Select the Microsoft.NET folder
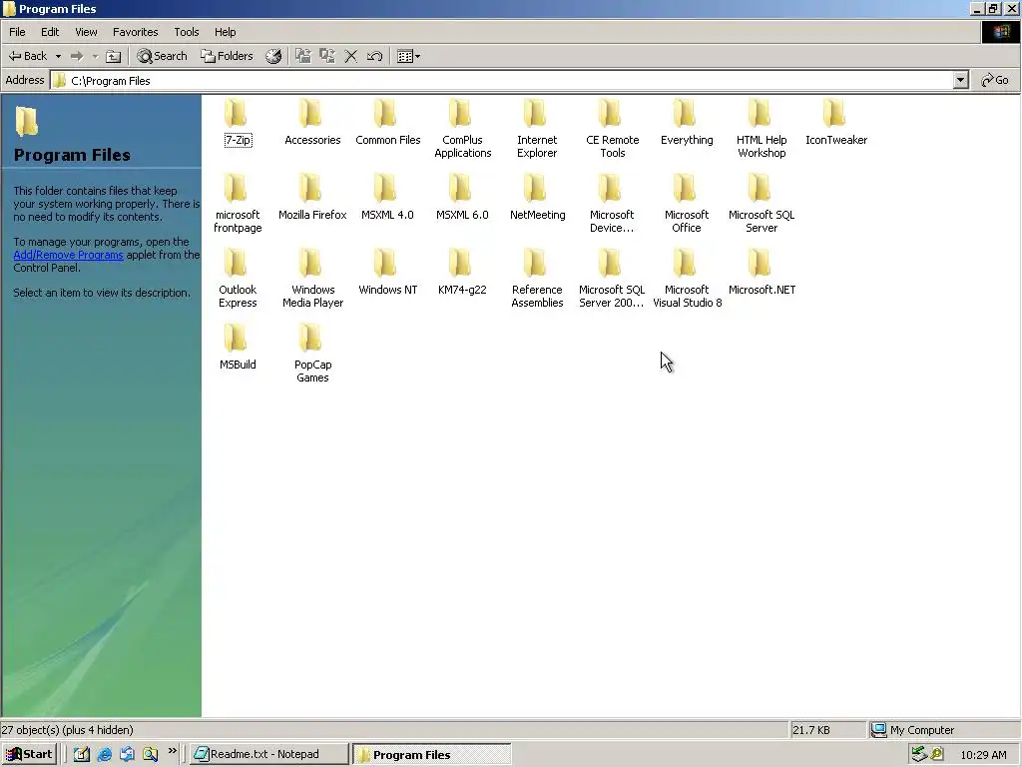The height and width of the screenshot is (767, 1022). point(762,272)
